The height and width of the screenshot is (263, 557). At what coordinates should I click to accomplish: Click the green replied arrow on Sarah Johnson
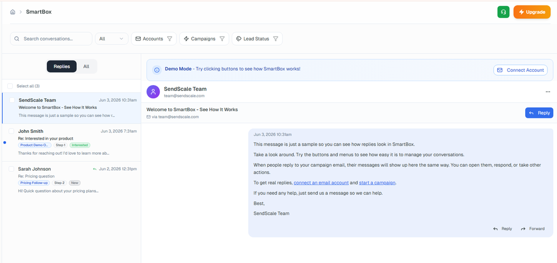coord(95,169)
